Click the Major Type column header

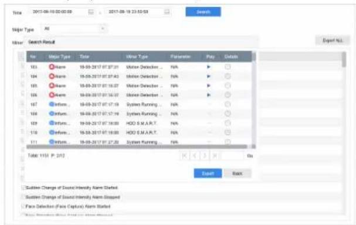[x=59, y=57]
